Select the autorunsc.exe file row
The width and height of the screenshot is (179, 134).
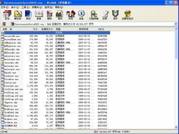pyautogui.click(x=55, y=69)
